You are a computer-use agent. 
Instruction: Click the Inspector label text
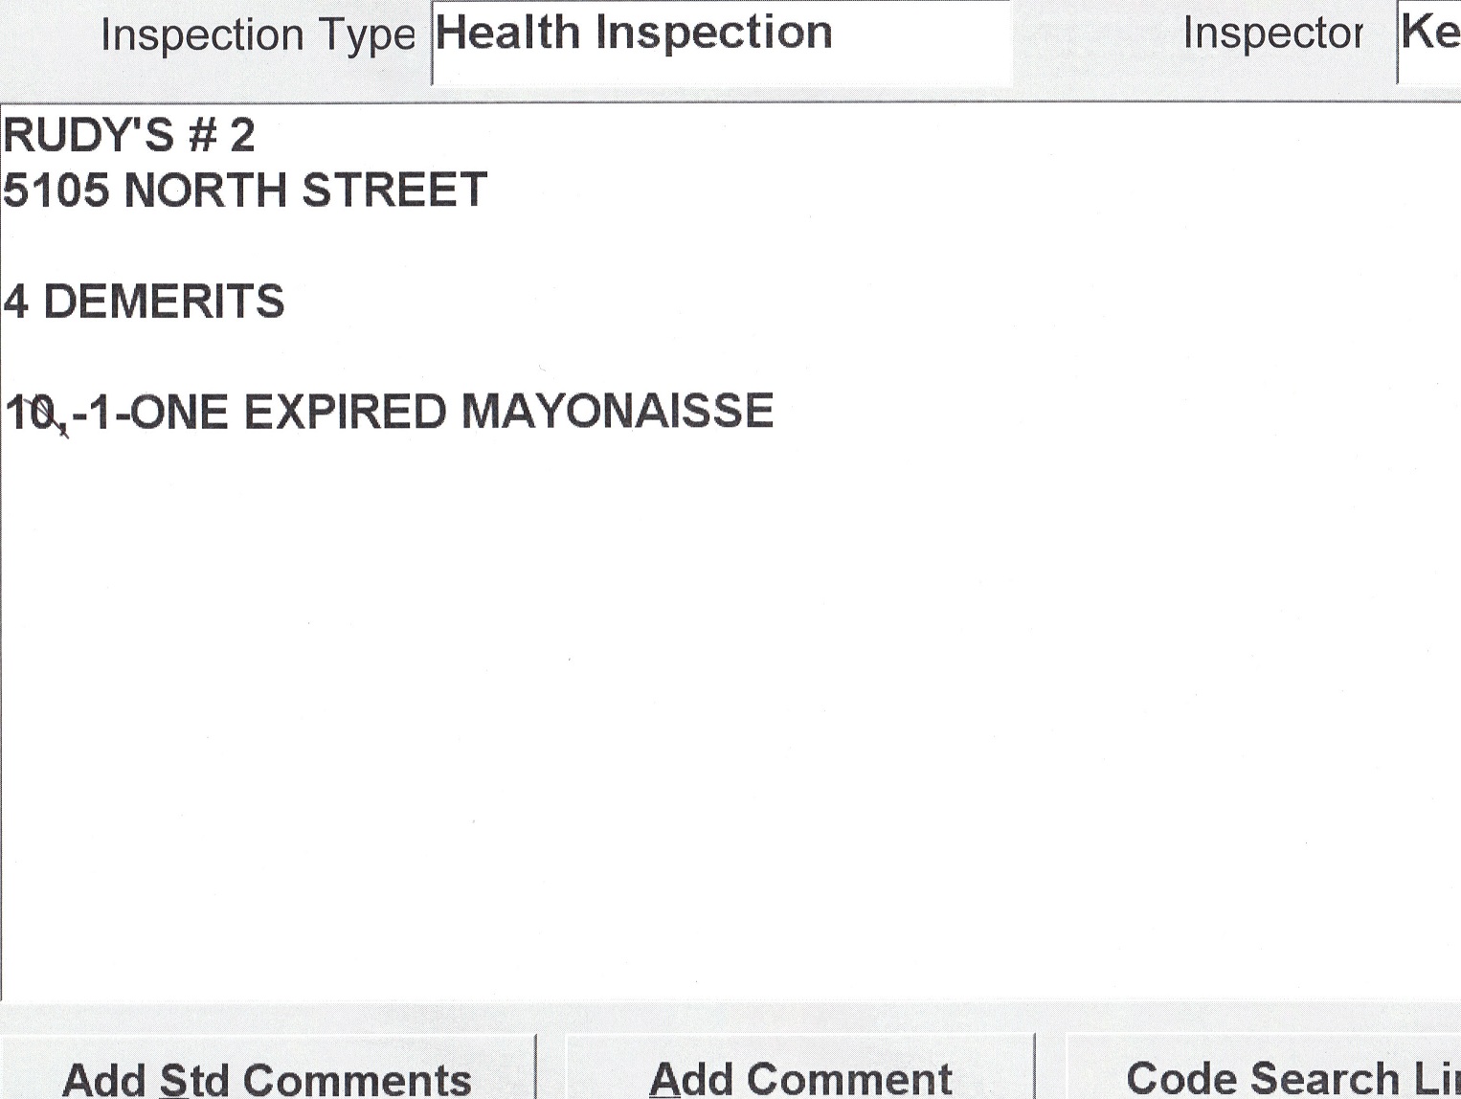pyautogui.click(x=1271, y=34)
